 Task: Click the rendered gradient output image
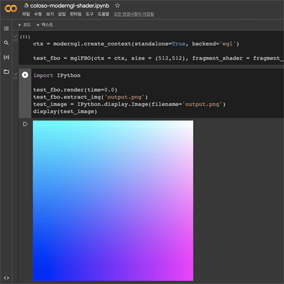[x=113, y=201]
